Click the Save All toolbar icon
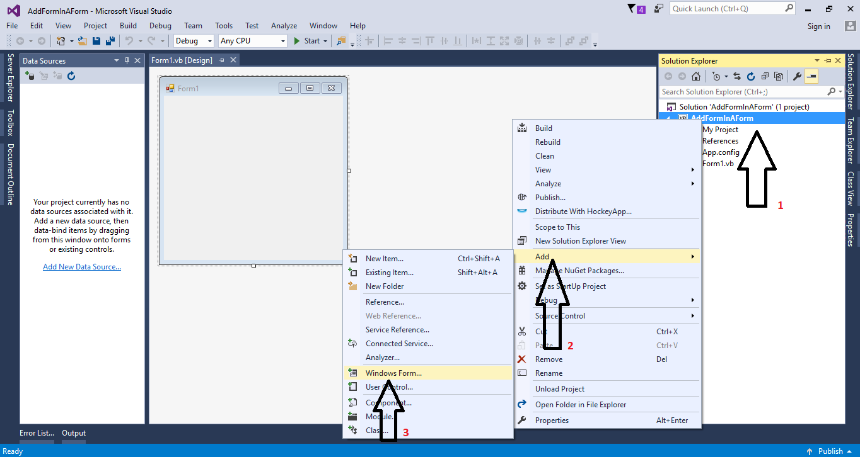Viewport: 860px width, 457px height. pos(110,41)
